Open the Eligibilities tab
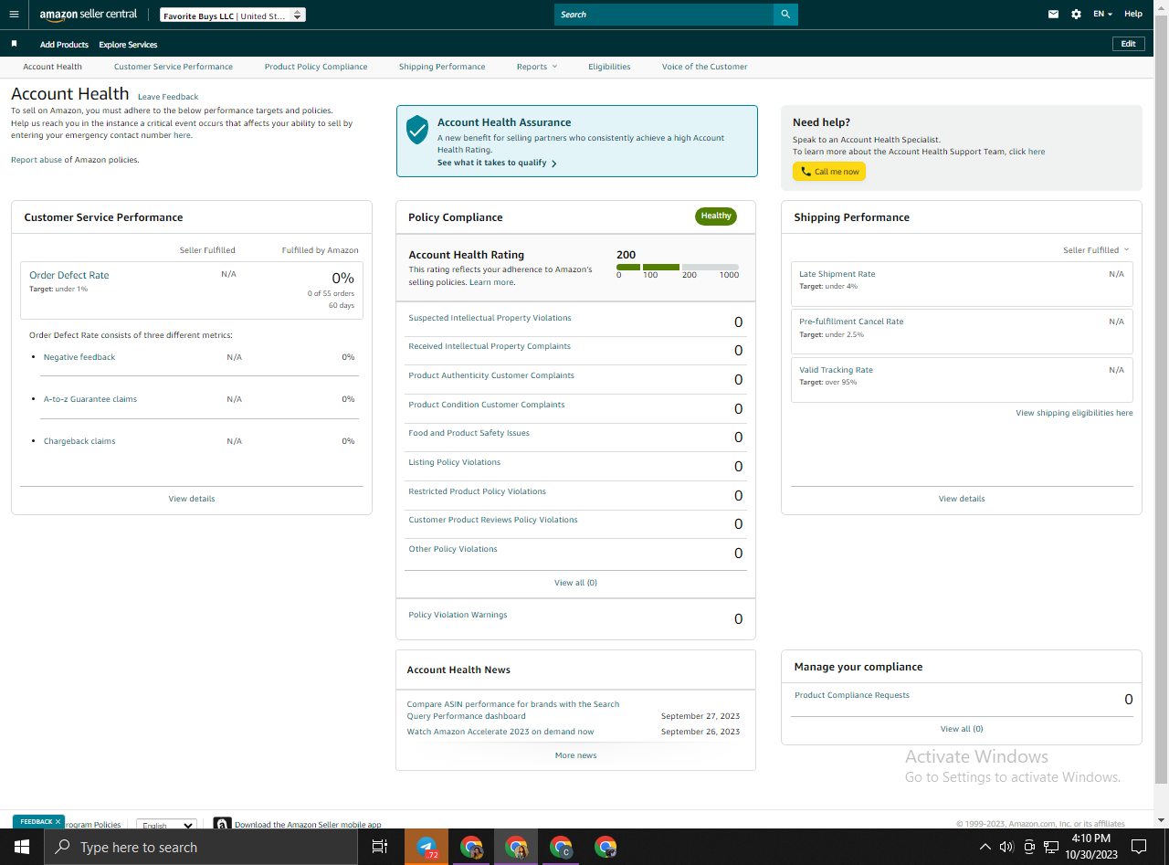1169x865 pixels. tap(609, 67)
